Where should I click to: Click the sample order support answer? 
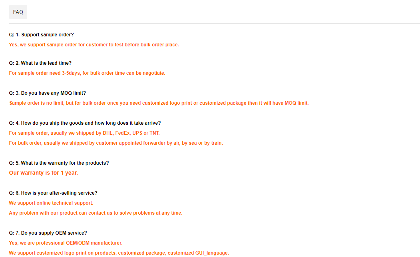pyautogui.click(x=94, y=45)
